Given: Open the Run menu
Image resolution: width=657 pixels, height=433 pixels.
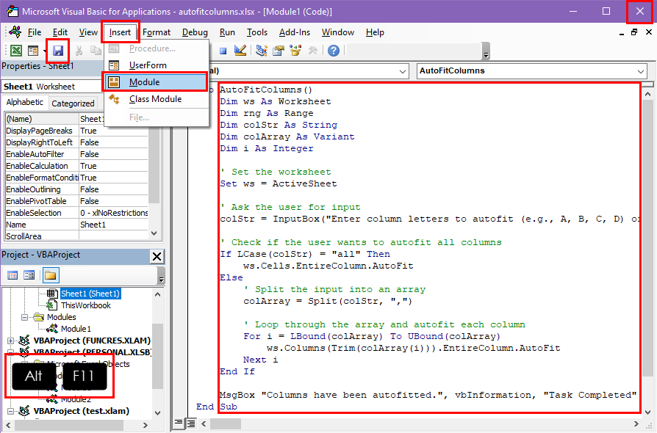Looking at the screenshot, I should coord(227,32).
